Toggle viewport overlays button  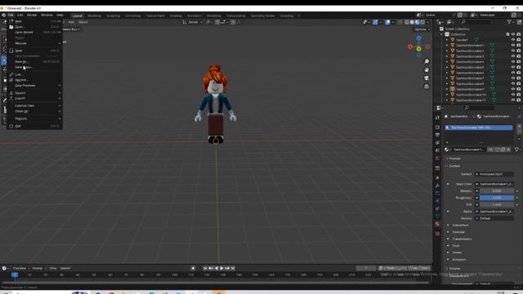(x=387, y=22)
